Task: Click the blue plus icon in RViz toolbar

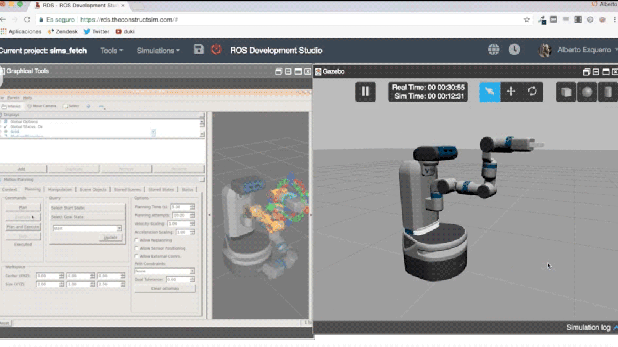Action: 88,106
